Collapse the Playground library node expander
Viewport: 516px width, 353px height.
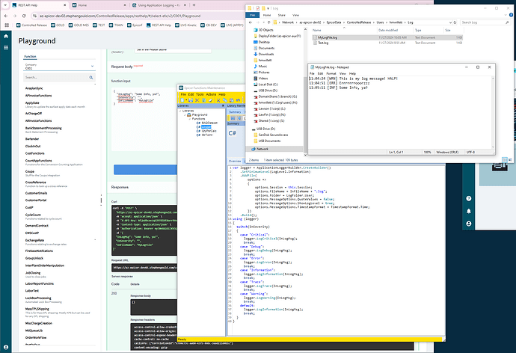[185, 115]
